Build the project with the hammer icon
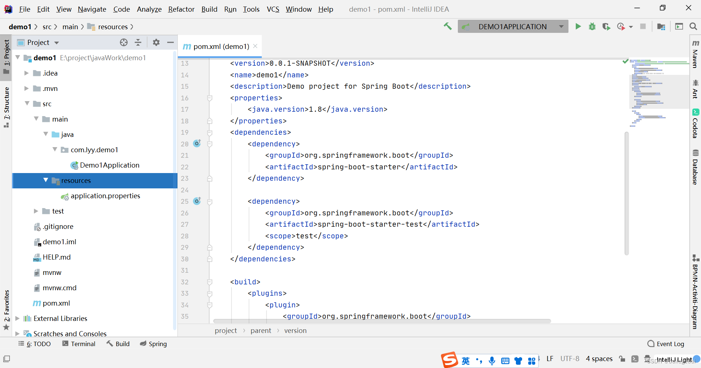The image size is (701, 368). (448, 26)
